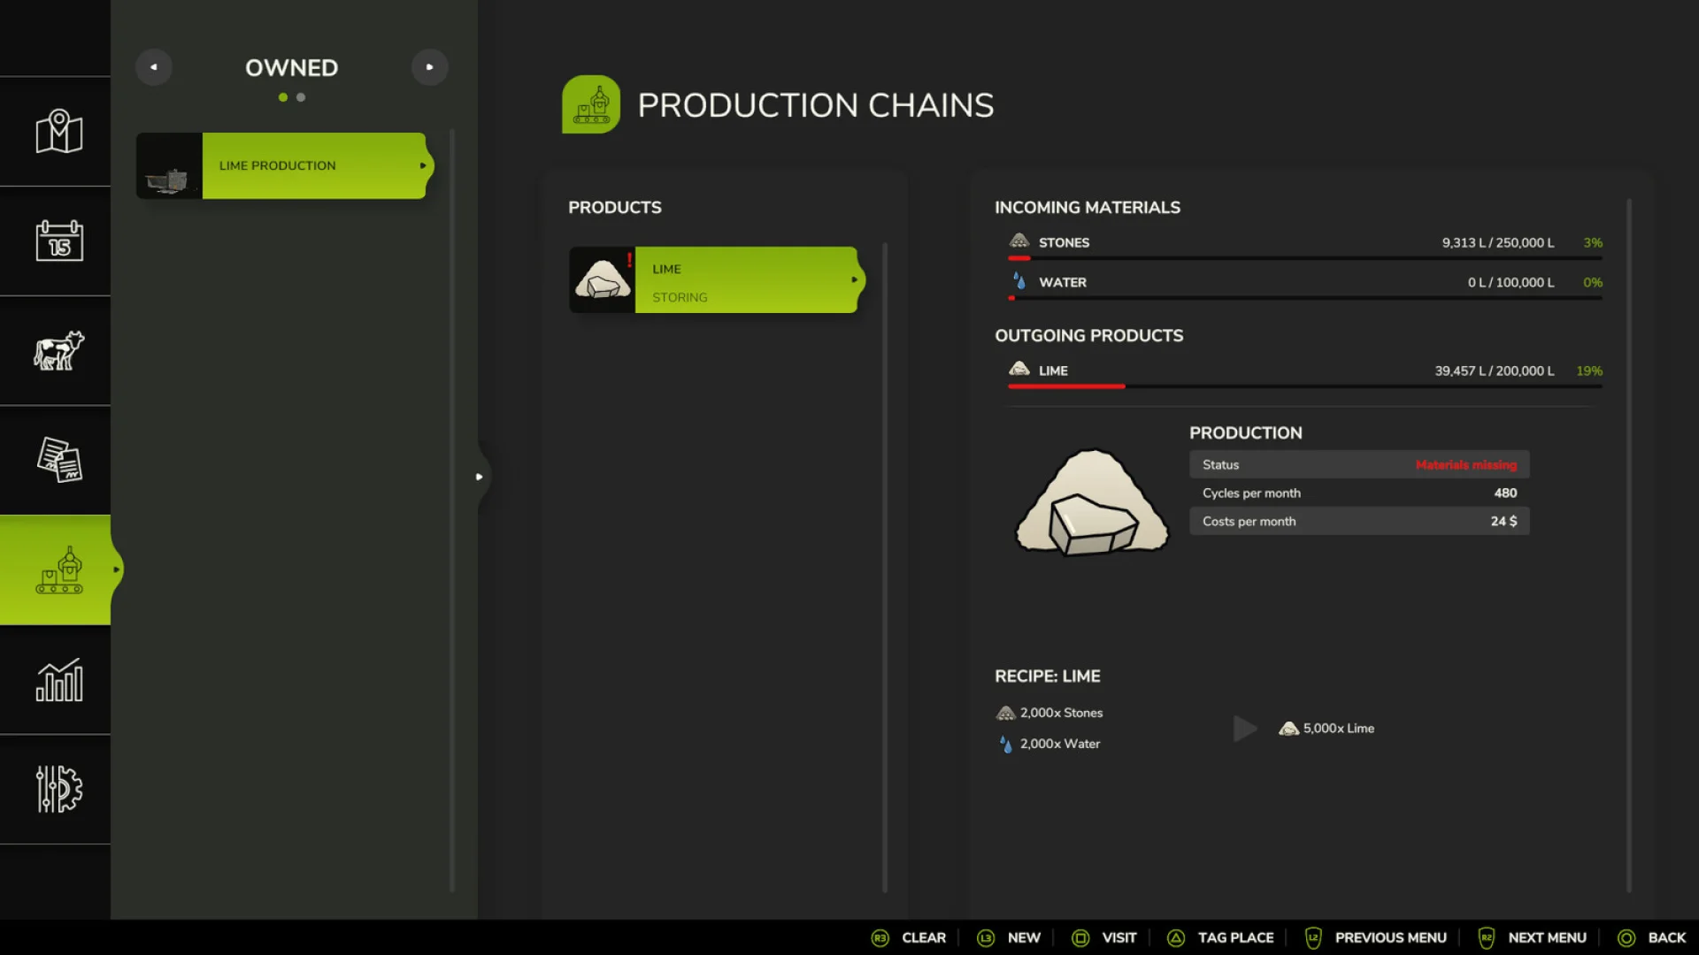
Task: Click the collapse chevron on the owned panel edge
Action: [480, 477]
